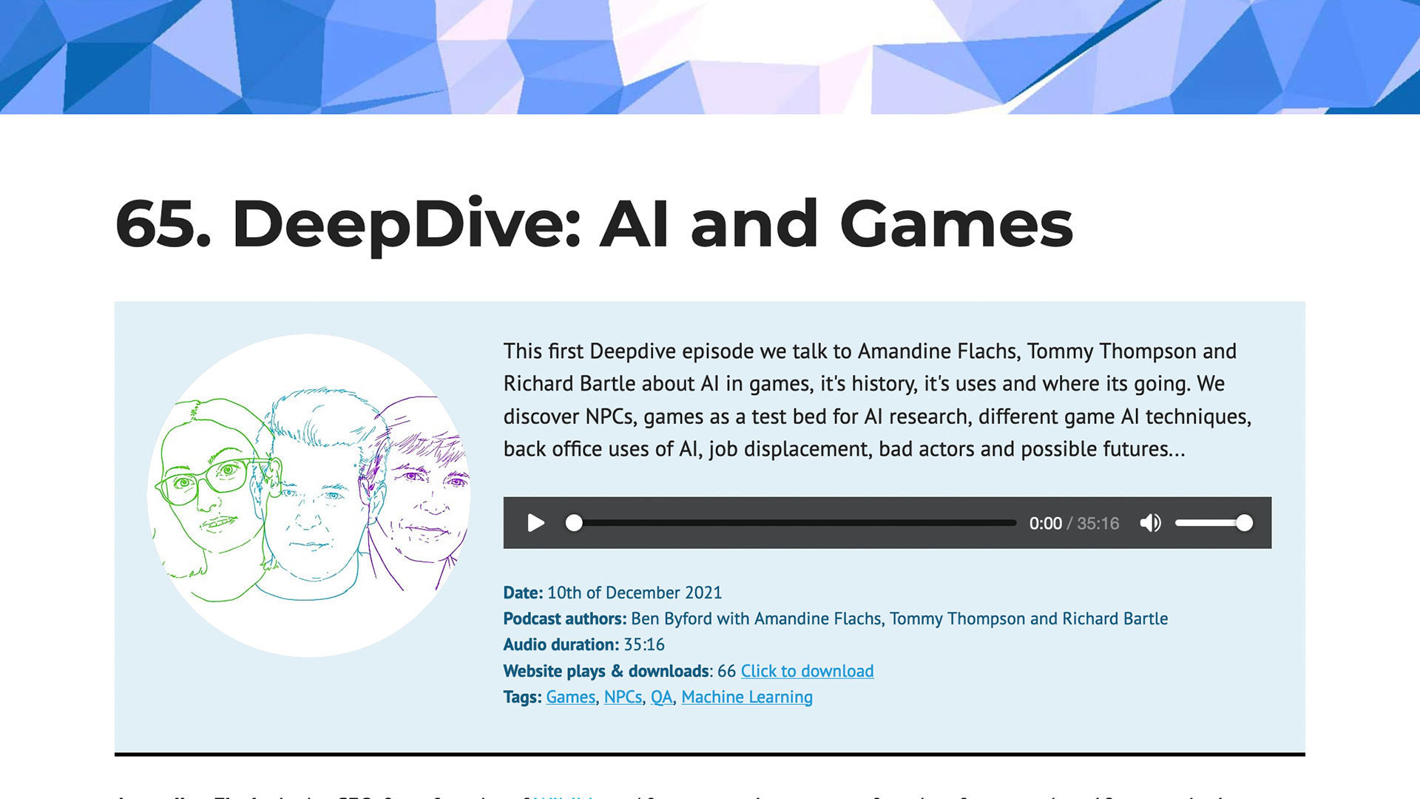Click the blue polygon header banner
Viewport: 1420px width, 799px height.
point(710,56)
